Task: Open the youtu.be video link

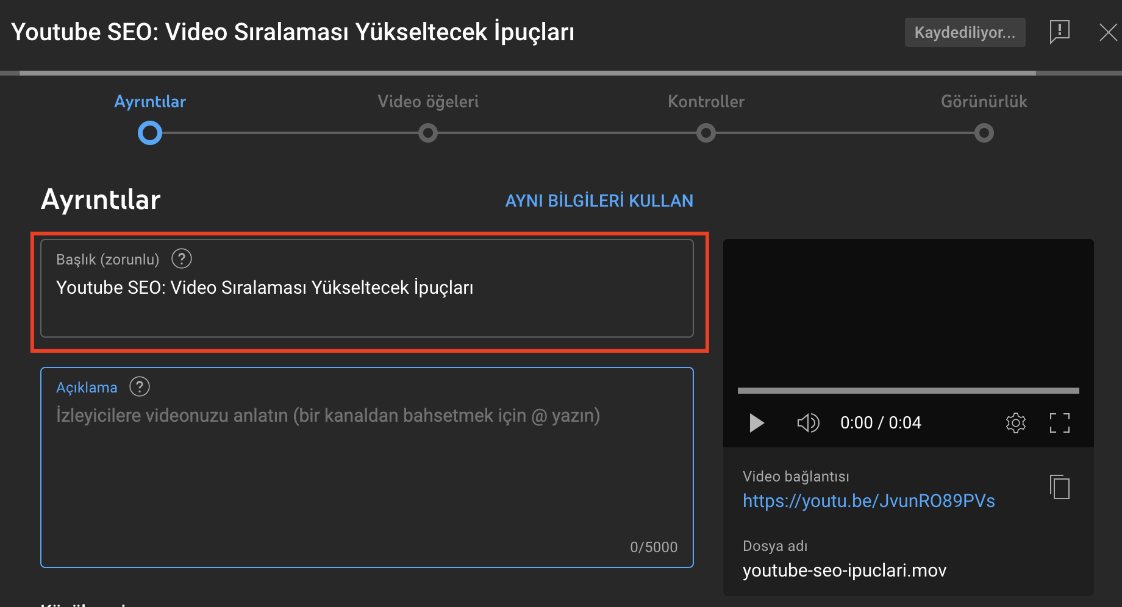Action: [x=869, y=501]
